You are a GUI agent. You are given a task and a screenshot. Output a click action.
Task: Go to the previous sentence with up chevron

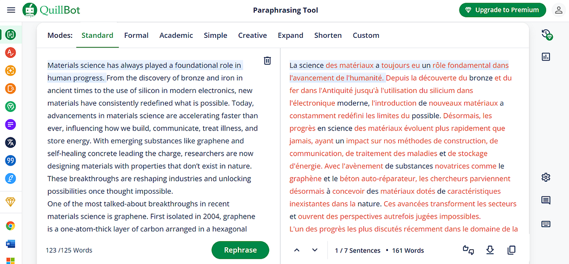296,250
